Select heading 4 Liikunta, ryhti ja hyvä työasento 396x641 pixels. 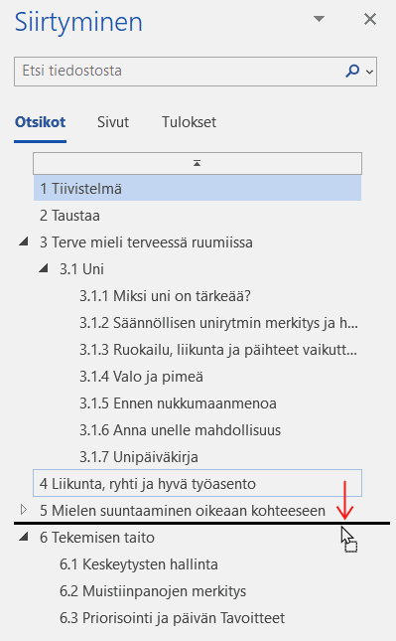tap(198, 483)
